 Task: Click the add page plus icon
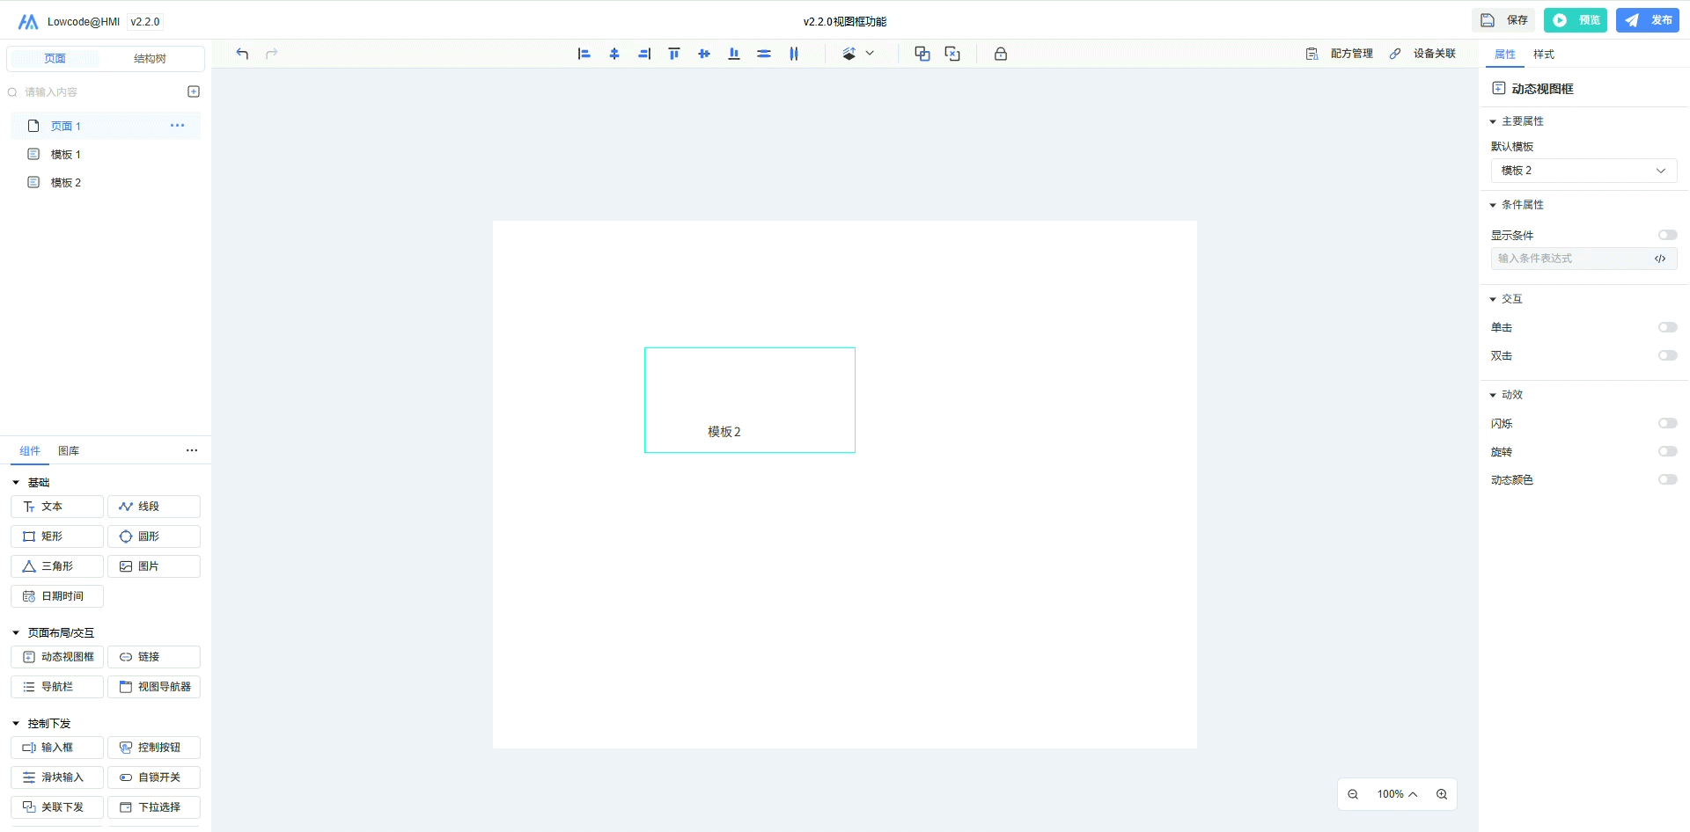point(194,91)
